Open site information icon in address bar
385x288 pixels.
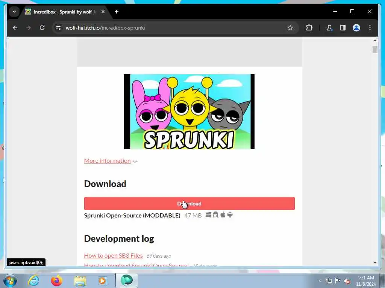click(x=58, y=28)
